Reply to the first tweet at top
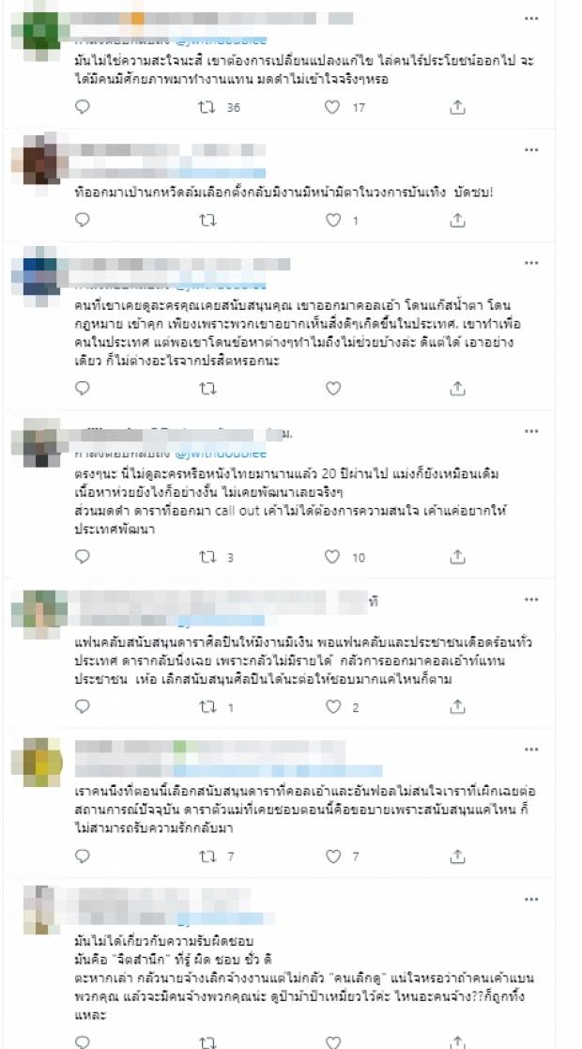 (83, 107)
